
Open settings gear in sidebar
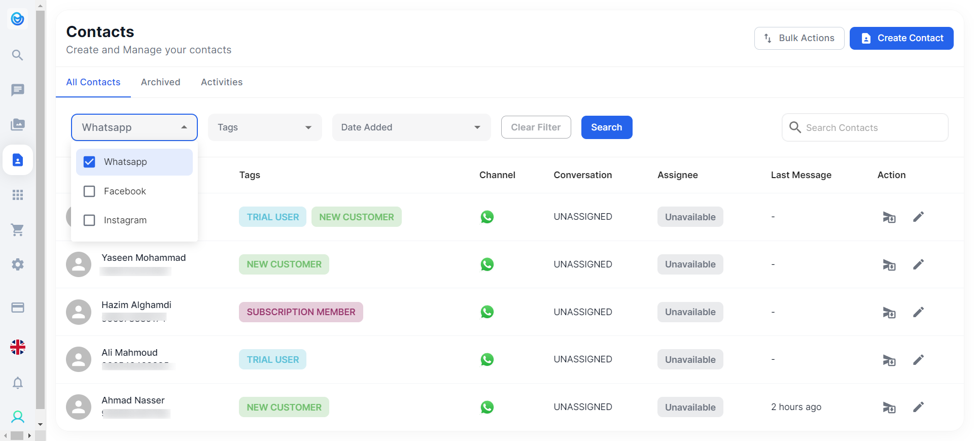point(18,264)
